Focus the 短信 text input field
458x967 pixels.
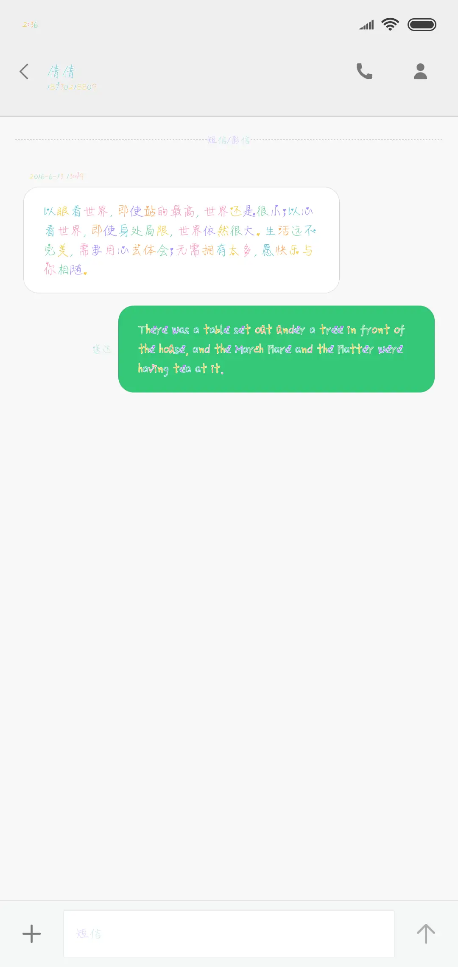pyautogui.click(x=229, y=933)
